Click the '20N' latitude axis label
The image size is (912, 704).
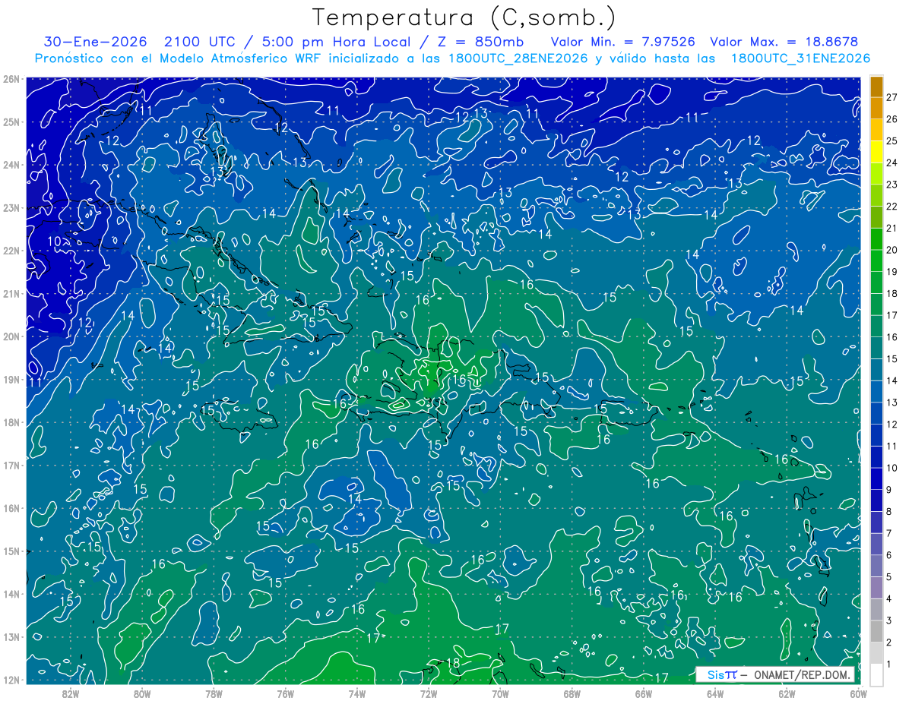(11, 336)
